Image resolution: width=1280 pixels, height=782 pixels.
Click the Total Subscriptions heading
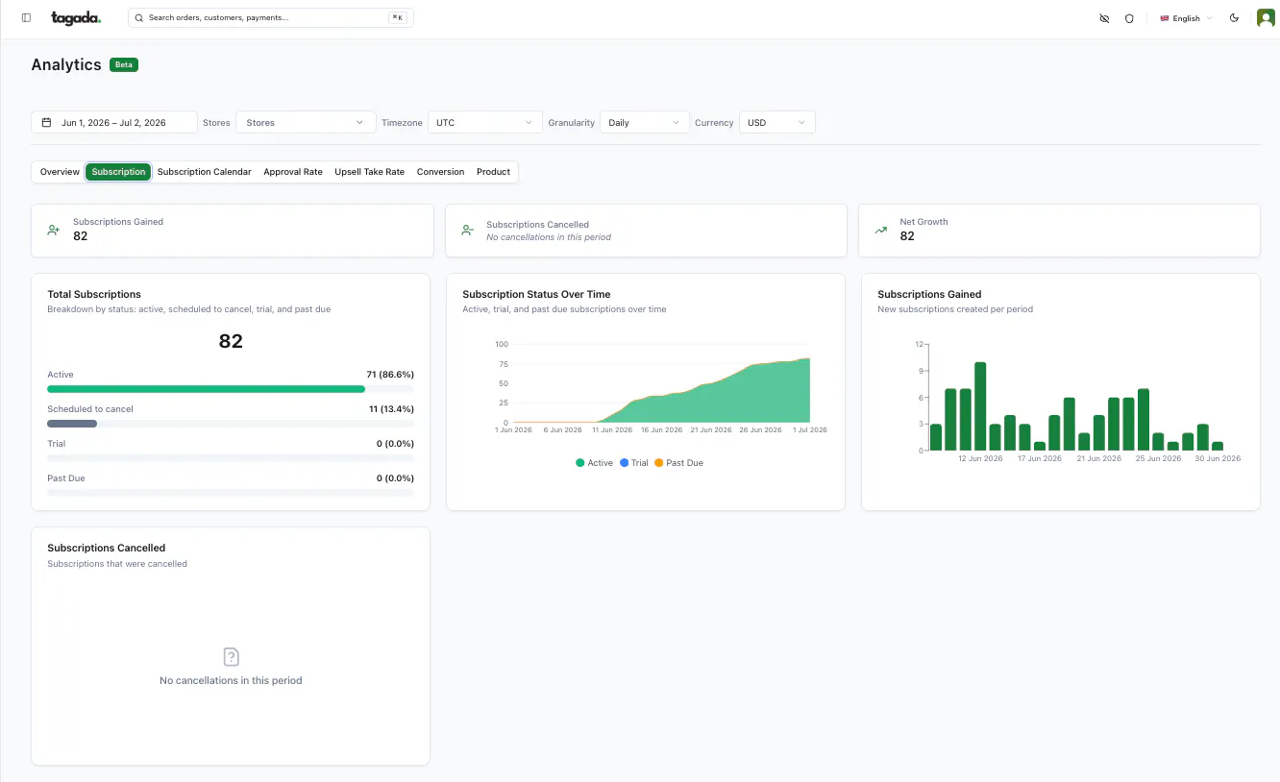pos(94,294)
